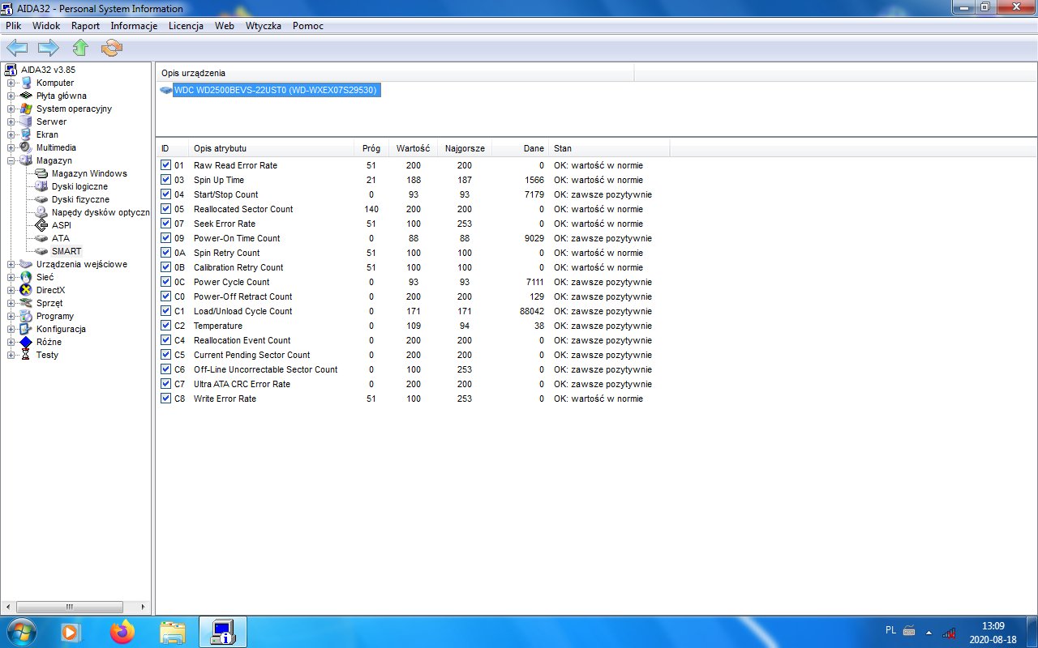
Task: Open Magazyn Windows page
Action: pos(89,173)
